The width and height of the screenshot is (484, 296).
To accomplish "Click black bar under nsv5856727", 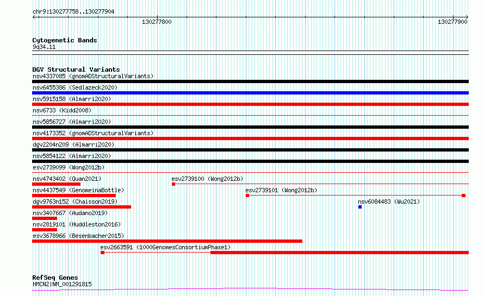I will 250,127.
